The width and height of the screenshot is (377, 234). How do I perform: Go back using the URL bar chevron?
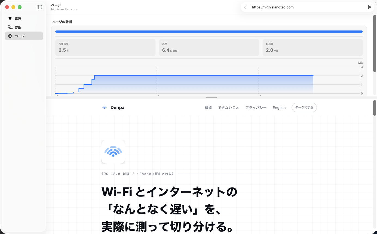[246, 7]
